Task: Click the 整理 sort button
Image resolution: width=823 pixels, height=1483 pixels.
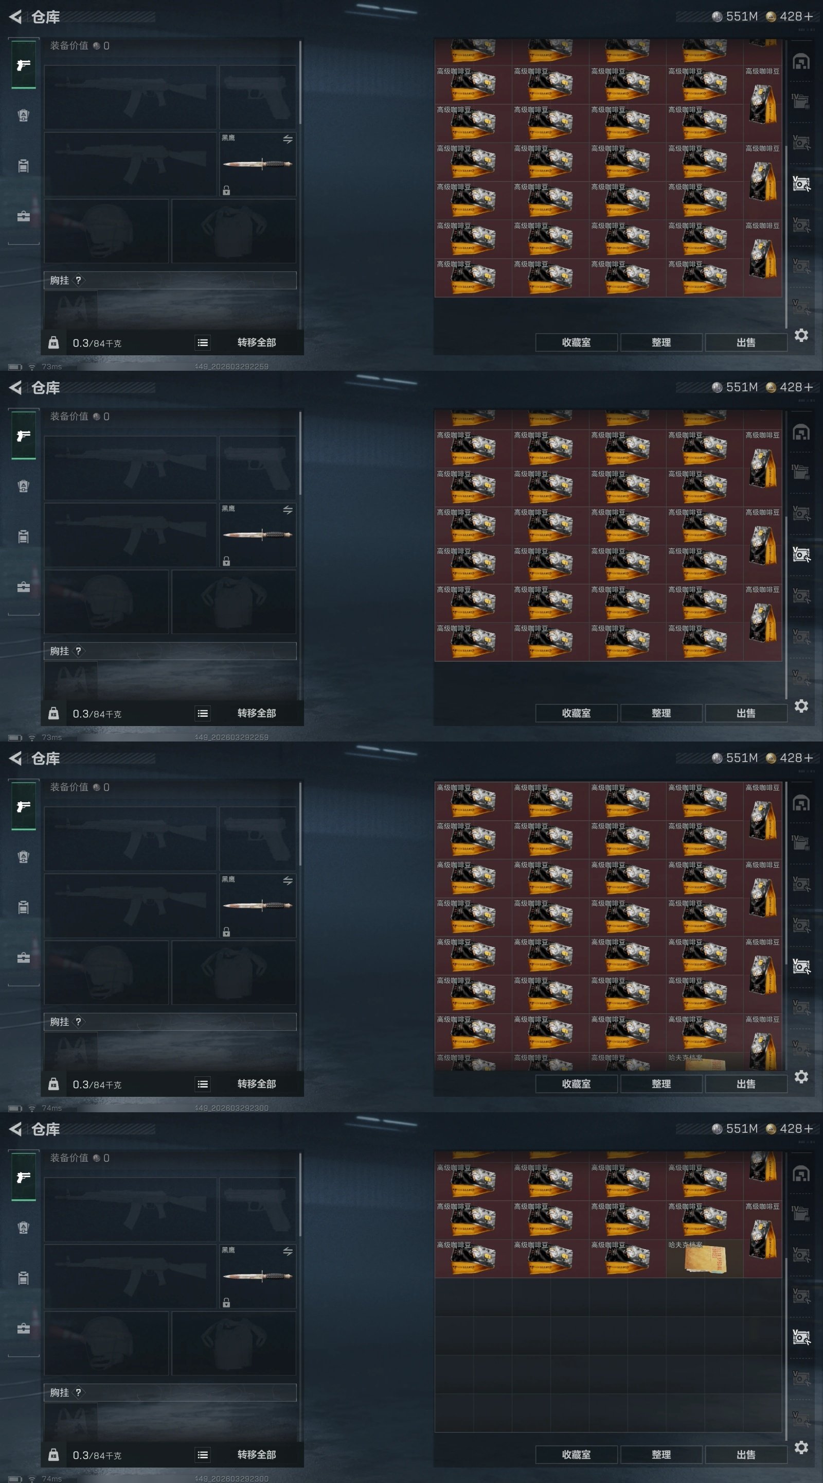Action: point(661,342)
